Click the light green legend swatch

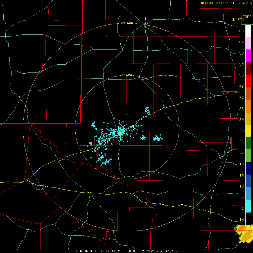(x=248, y=156)
